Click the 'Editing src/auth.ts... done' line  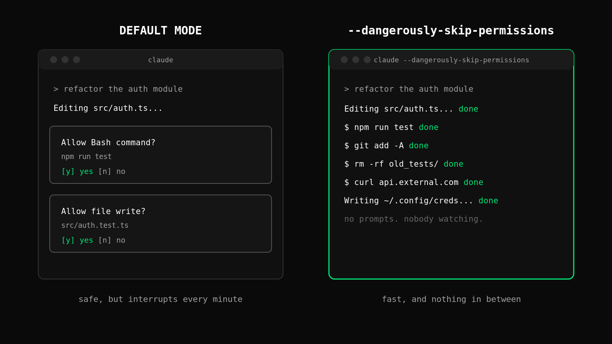coord(411,109)
